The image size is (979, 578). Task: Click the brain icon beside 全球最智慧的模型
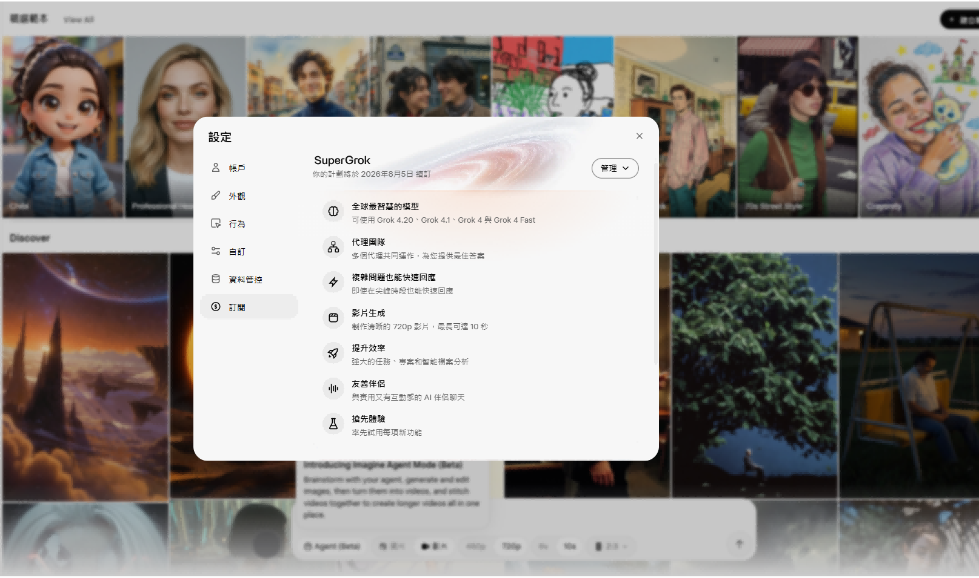point(333,211)
